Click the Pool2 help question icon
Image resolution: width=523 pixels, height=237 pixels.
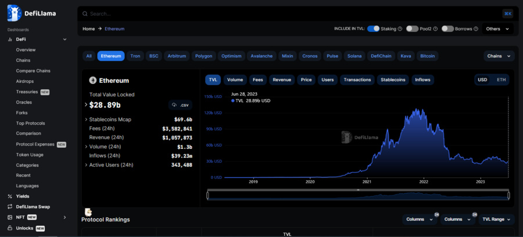435,29
